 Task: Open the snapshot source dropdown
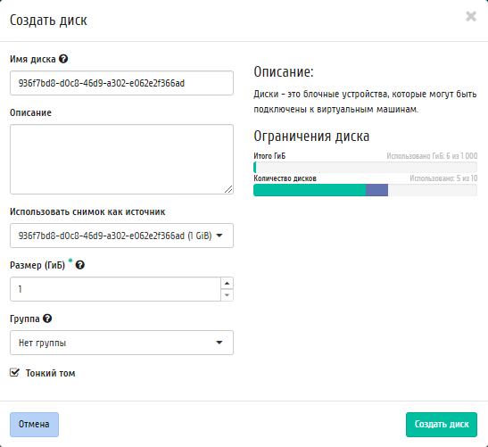click(121, 236)
